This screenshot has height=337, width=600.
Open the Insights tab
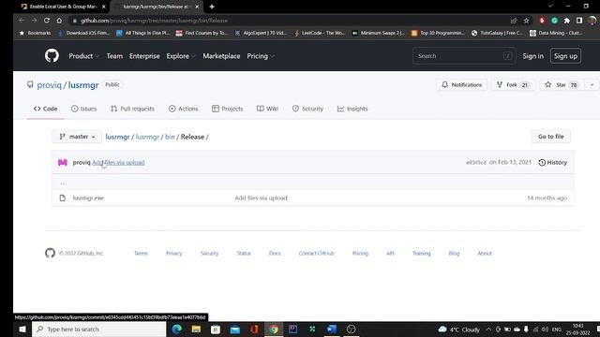click(352, 109)
